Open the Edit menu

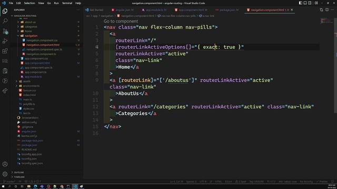click(x=18, y=3)
